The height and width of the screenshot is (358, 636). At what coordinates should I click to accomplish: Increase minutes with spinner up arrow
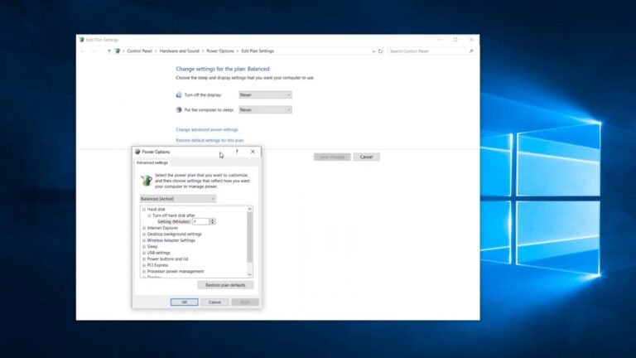tap(212, 220)
